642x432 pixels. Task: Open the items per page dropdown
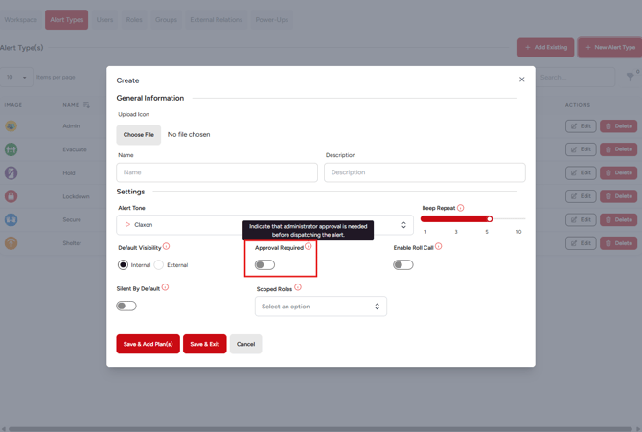point(16,78)
